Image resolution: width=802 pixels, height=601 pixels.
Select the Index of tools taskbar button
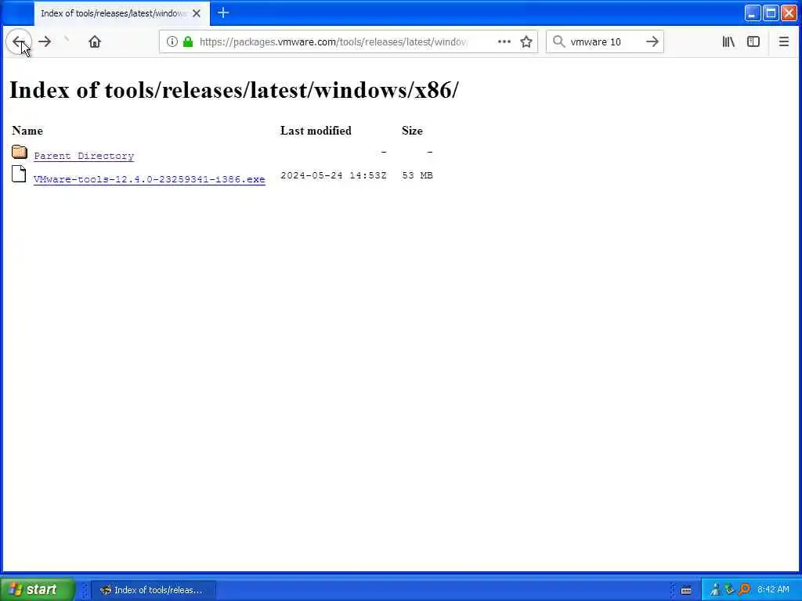tap(154, 590)
